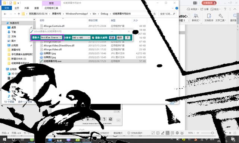The height and width of the screenshot is (143, 239).
Task: Switch to the 查看 ribbon tab
Action: pyautogui.click(x=37, y=8)
